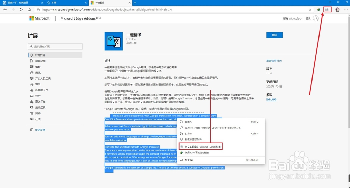The height and width of the screenshot is (188, 350).
Task: Open the browser home page icon
Action: 29,9
